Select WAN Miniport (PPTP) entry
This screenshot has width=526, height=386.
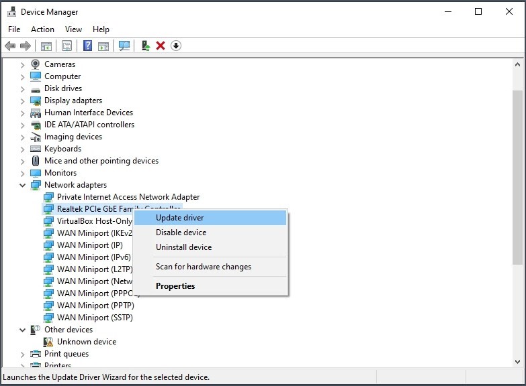point(95,306)
